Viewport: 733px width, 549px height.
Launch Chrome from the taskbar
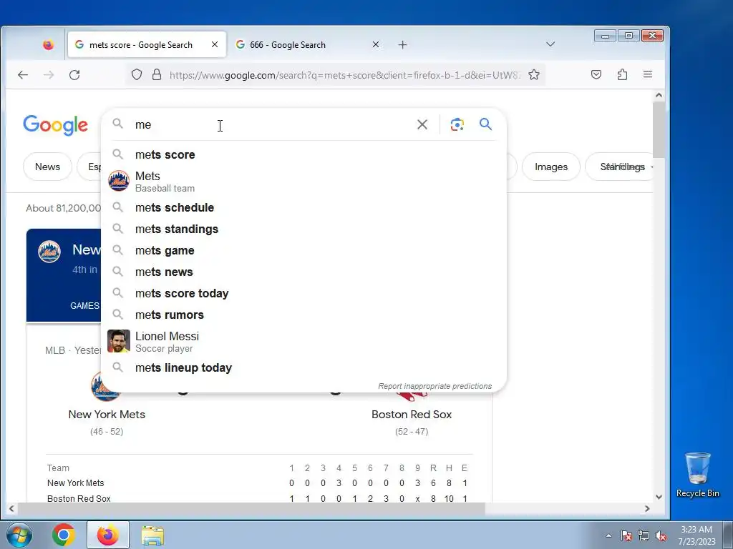click(64, 535)
